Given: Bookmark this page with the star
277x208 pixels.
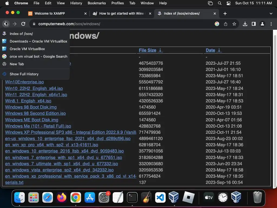Looking at the screenshot, I should pos(234,24).
